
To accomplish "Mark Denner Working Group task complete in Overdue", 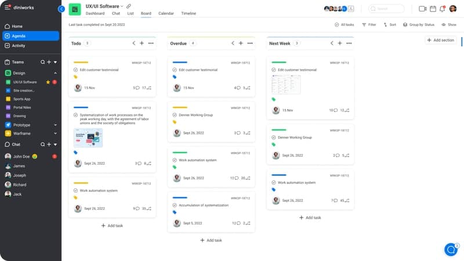I will coord(175,115).
